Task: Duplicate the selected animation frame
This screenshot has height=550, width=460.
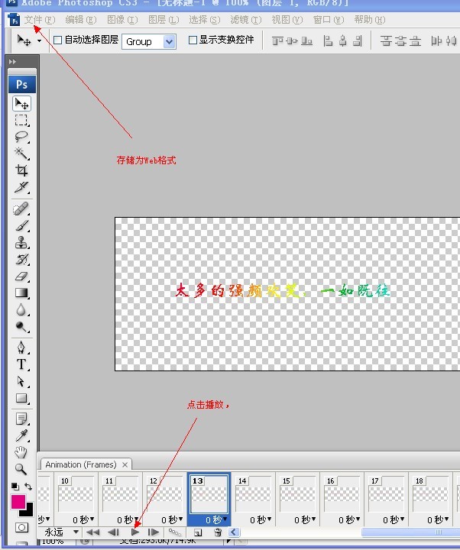Action: click(198, 532)
